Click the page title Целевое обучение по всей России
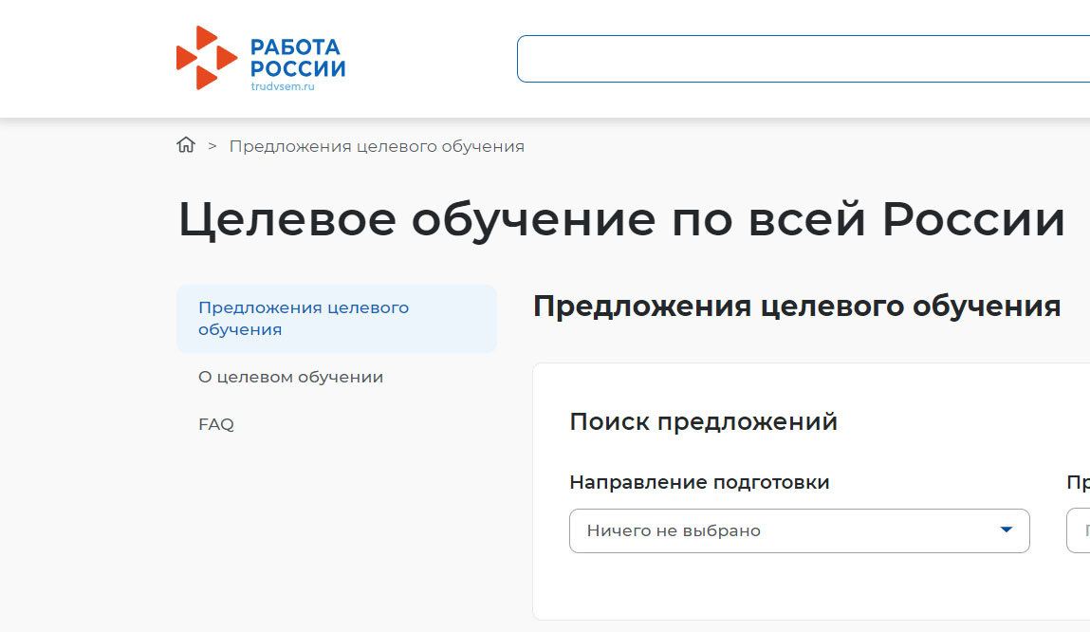Screen dimensions: 1090x632 [x=621, y=219]
